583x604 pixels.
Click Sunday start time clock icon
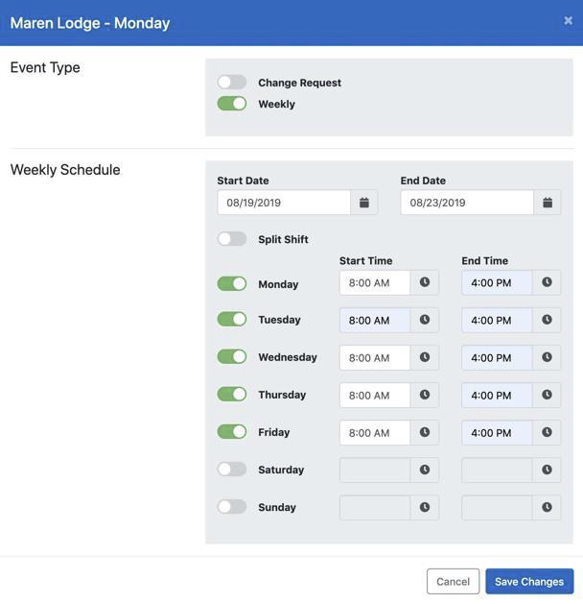[x=425, y=507]
